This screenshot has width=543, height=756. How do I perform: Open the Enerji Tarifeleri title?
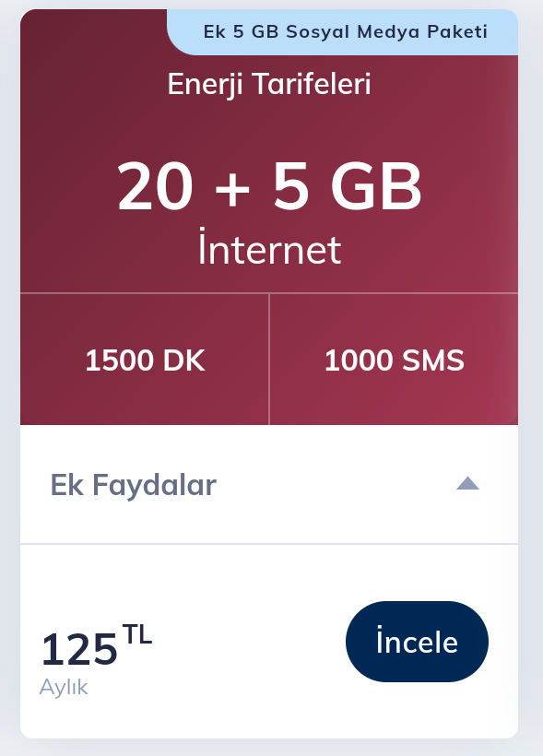[269, 84]
